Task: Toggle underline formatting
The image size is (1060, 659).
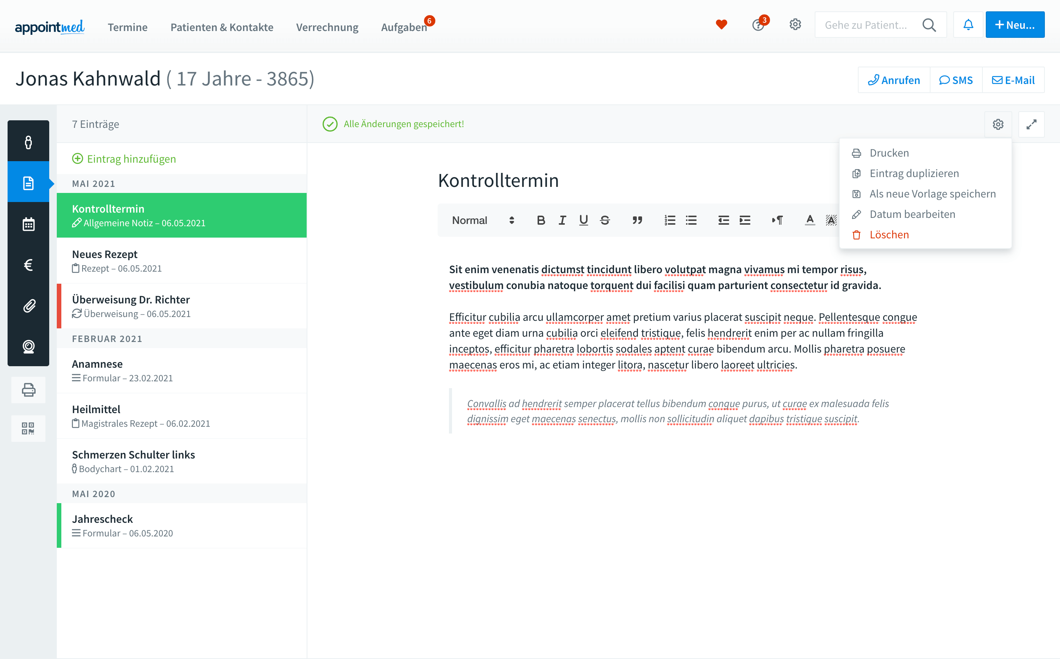Action: [583, 221]
